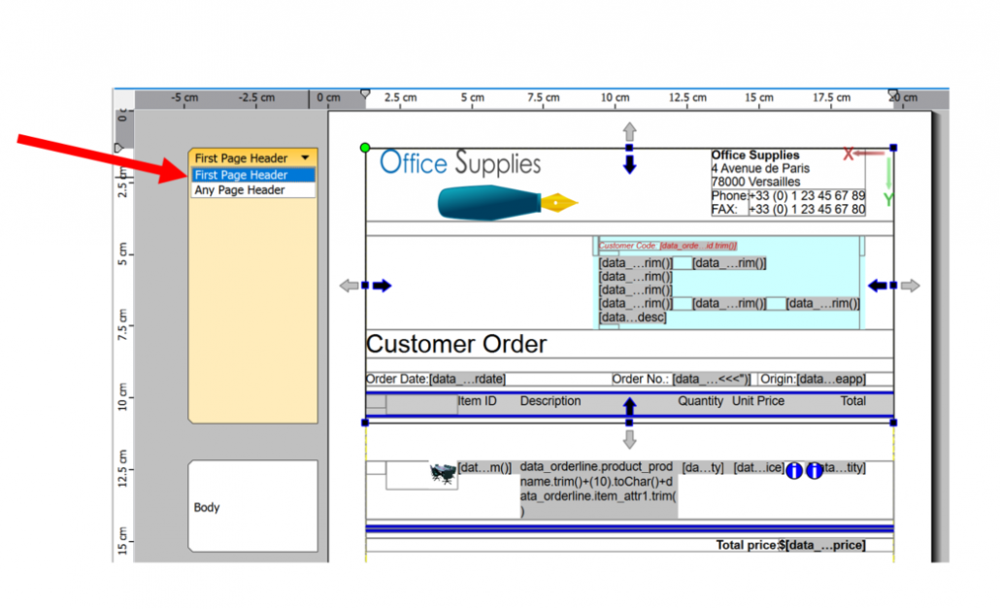Select the Body section panel

coord(252,506)
